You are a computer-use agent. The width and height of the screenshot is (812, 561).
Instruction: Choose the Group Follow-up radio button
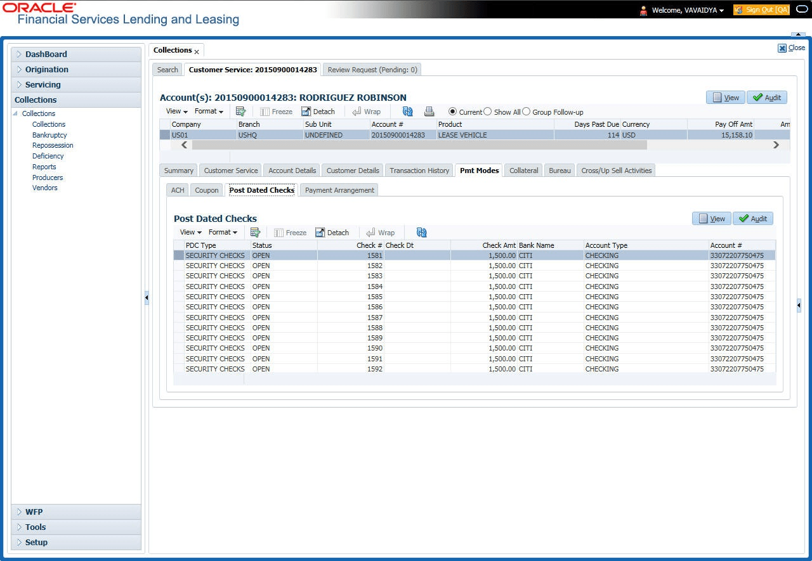tap(527, 112)
